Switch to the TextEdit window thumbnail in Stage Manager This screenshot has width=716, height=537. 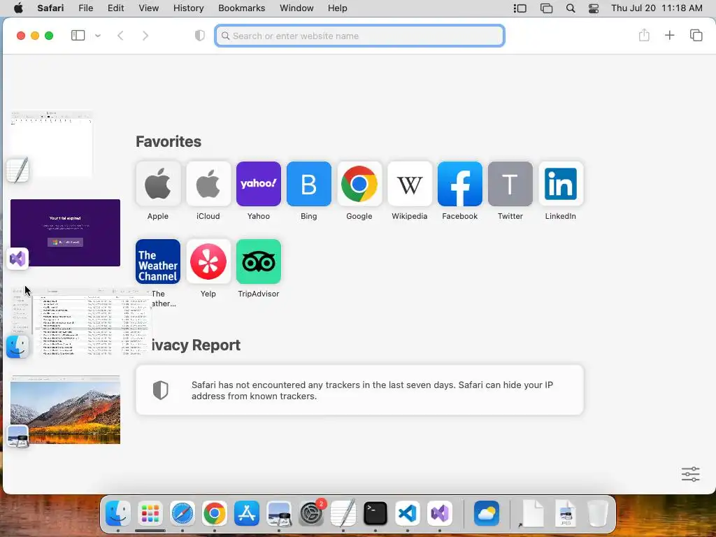click(x=51, y=143)
